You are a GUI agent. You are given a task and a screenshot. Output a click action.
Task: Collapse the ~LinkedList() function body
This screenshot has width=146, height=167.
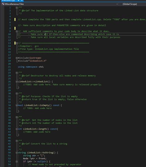17,82
